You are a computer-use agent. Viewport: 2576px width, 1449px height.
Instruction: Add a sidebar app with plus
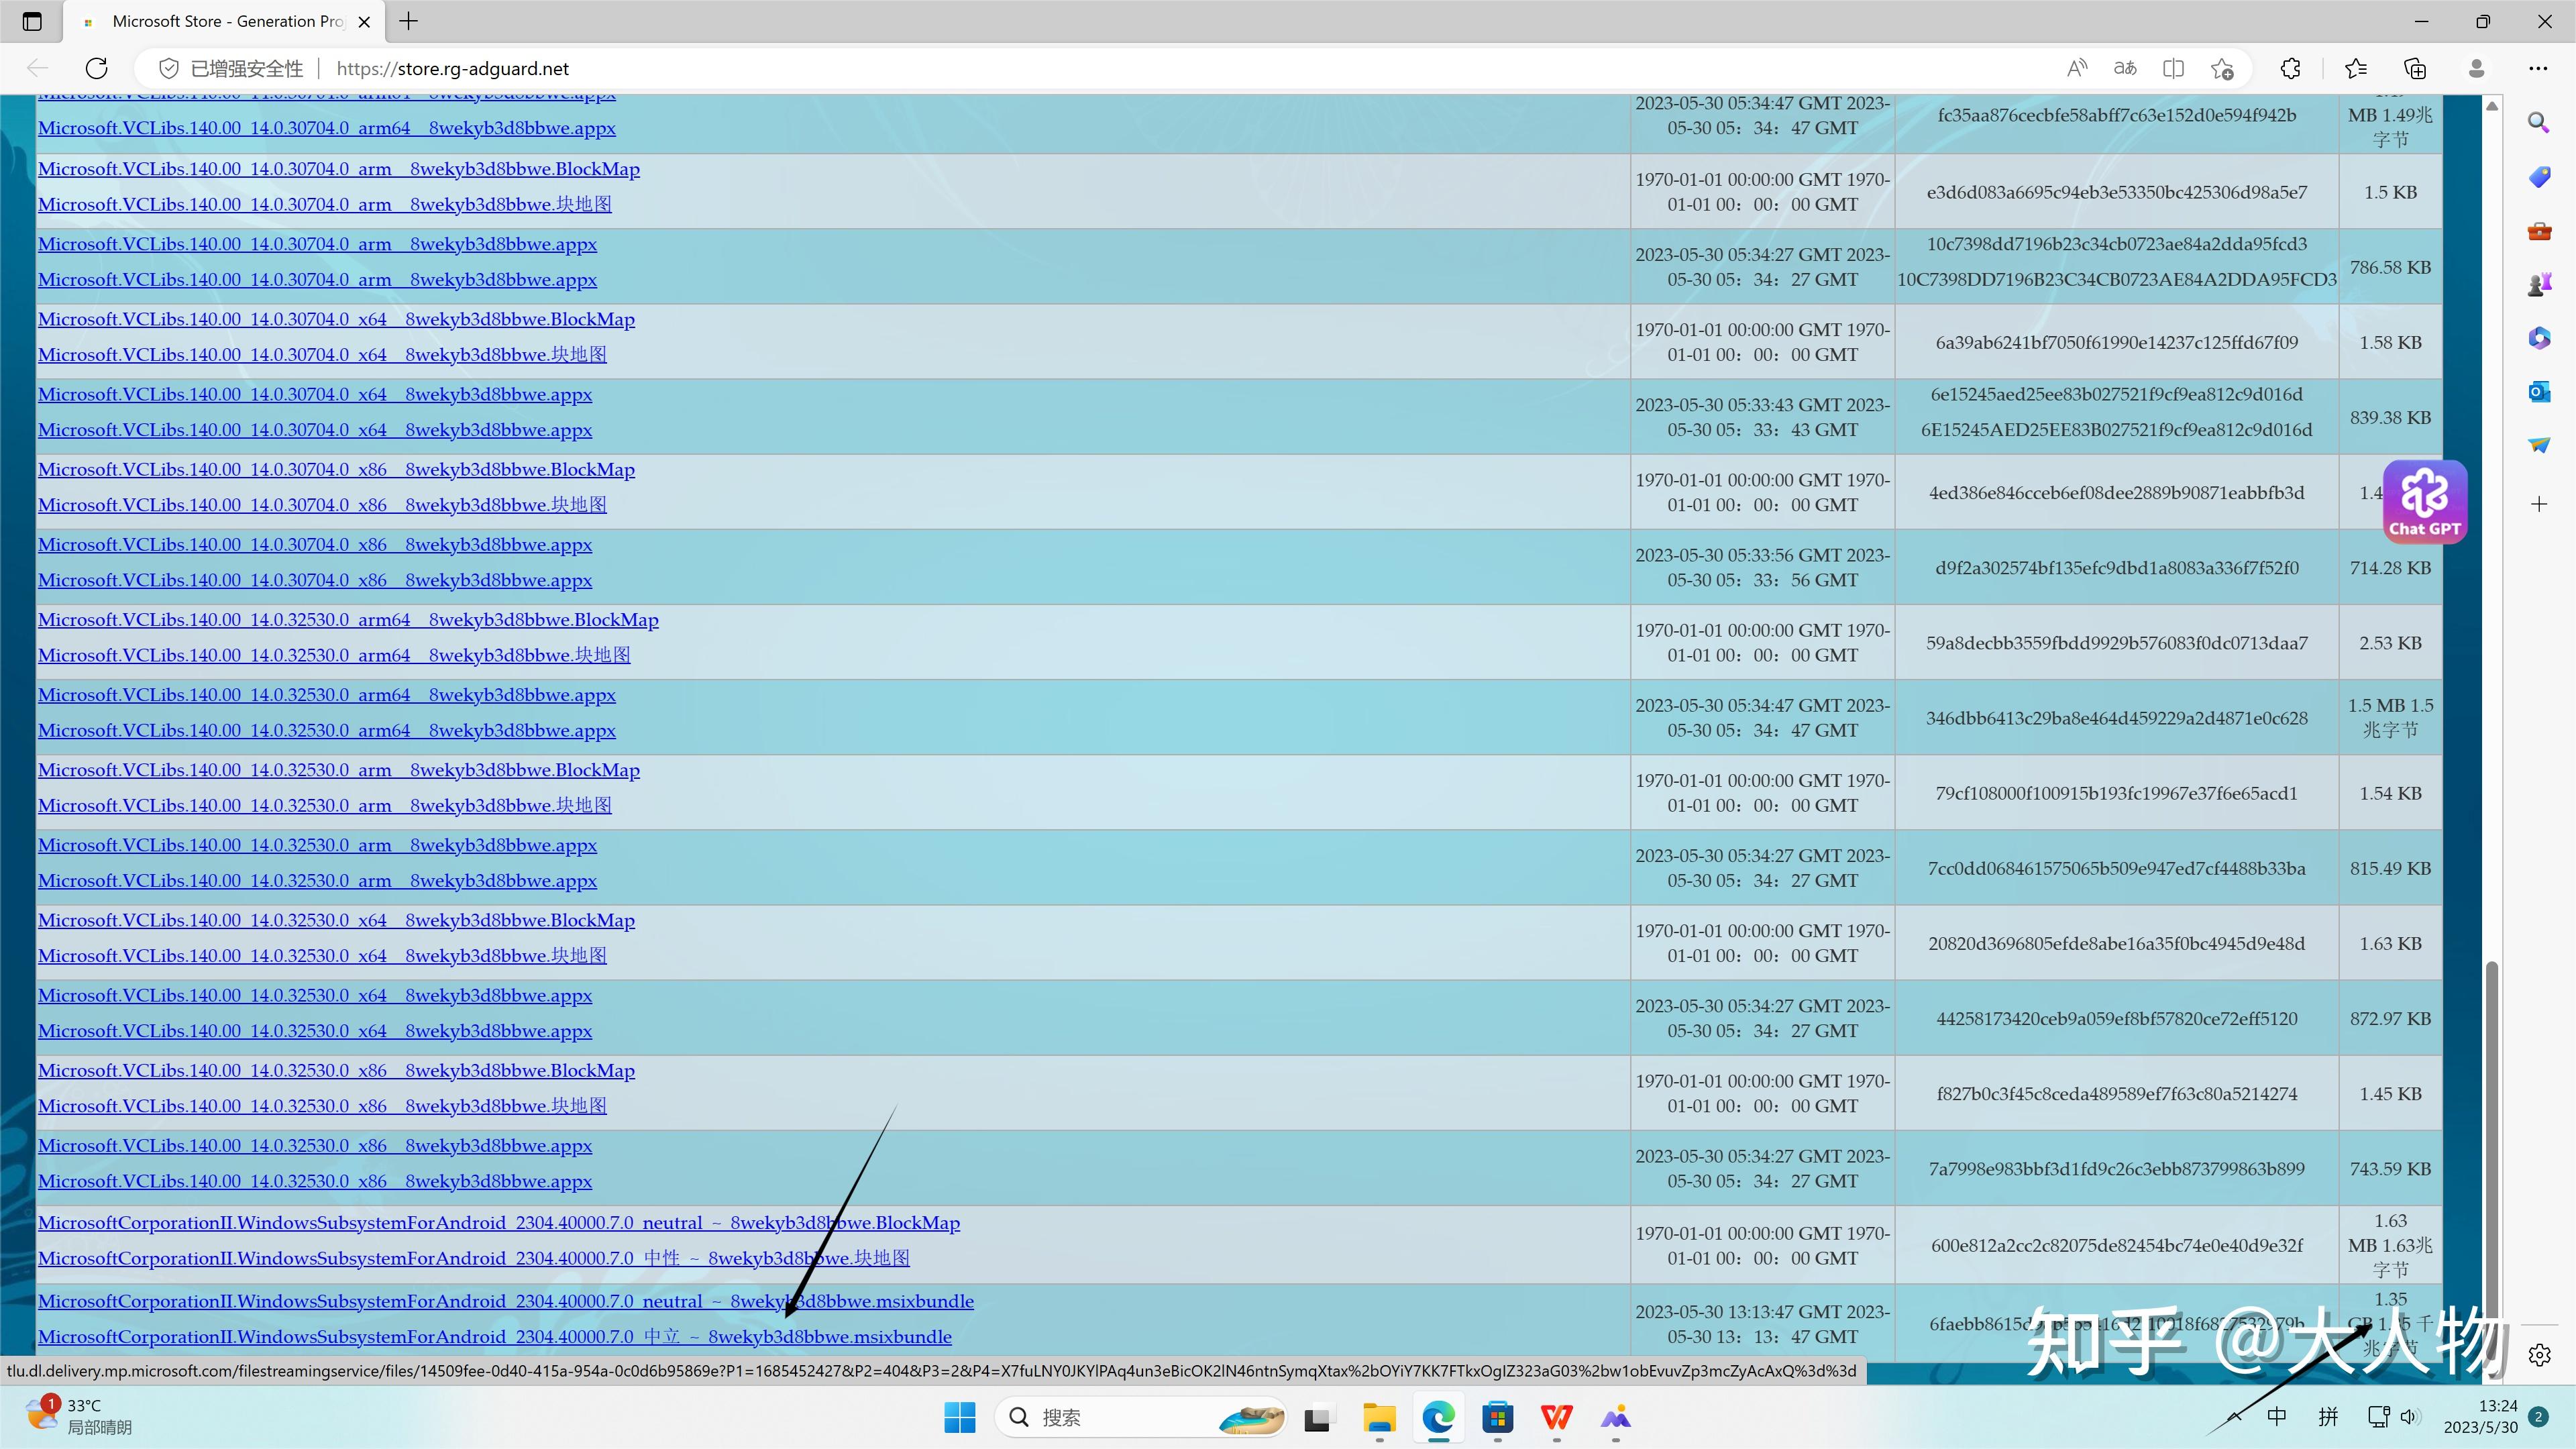(2539, 504)
